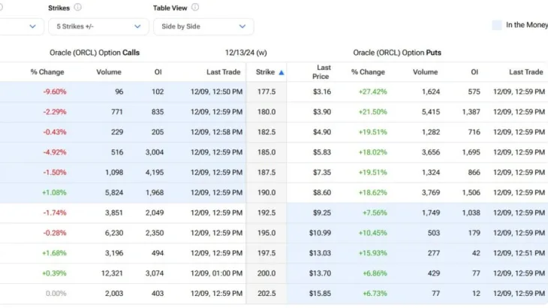Viewport: 548px width, 308px height.
Task: Click the put last price $10.99
Action: tap(320, 233)
